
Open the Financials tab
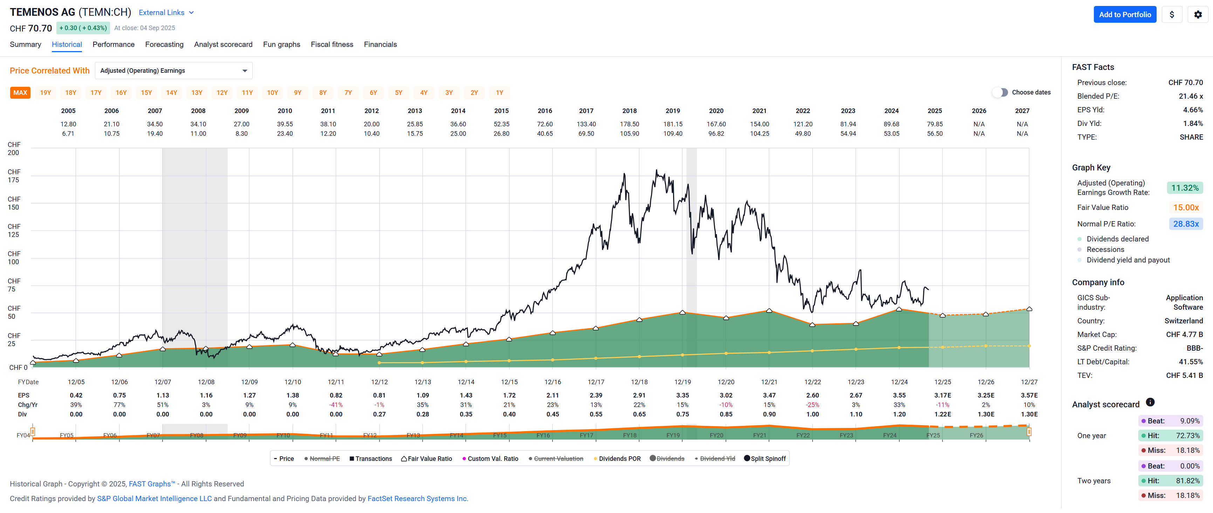click(x=380, y=45)
